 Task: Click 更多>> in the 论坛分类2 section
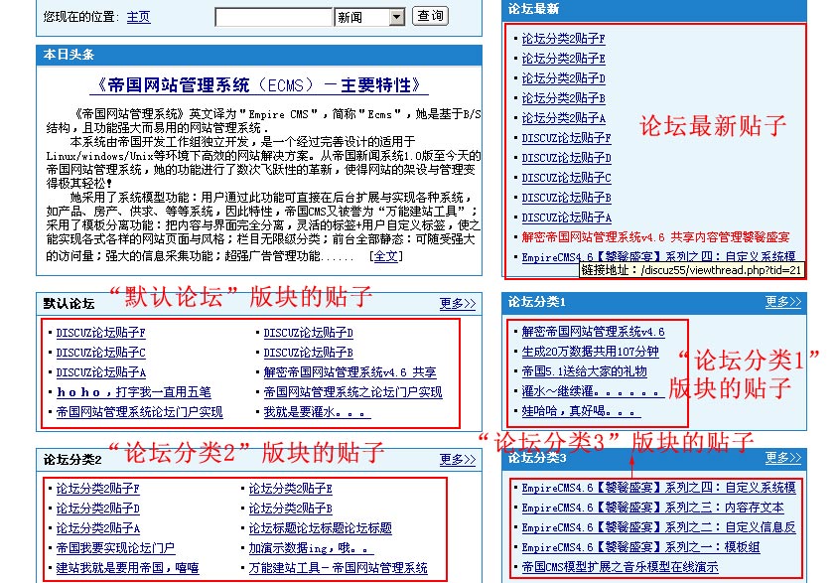(x=458, y=460)
